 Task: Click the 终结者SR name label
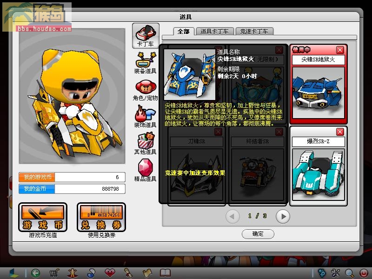click(258, 142)
